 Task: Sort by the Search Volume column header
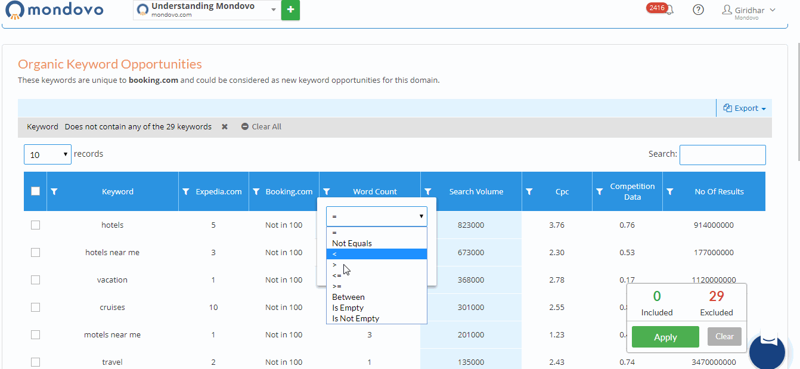(x=476, y=191)
